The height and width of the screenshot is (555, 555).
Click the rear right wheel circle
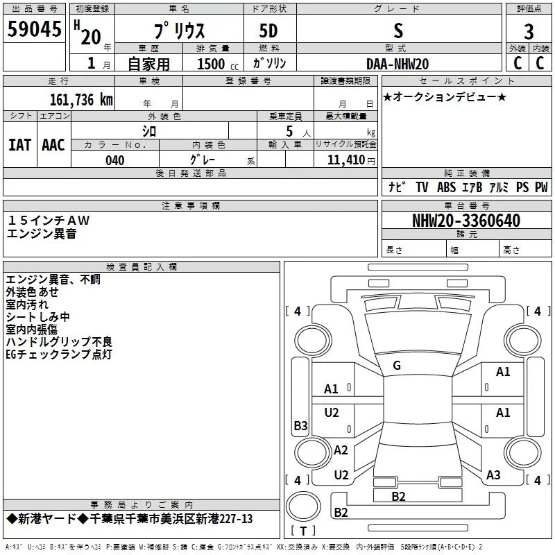click(x=522, y=452)
